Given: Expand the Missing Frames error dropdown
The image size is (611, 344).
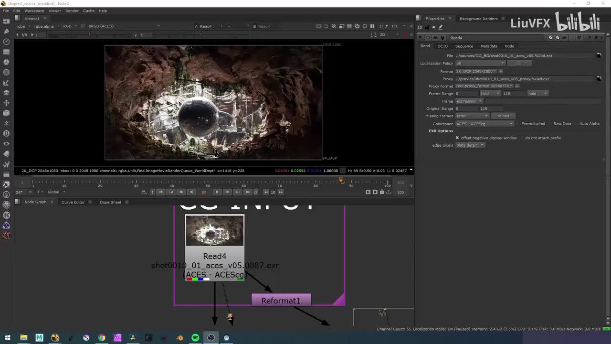Looking at the screenshot, I should pyautogui.click(x=472, y=116).
